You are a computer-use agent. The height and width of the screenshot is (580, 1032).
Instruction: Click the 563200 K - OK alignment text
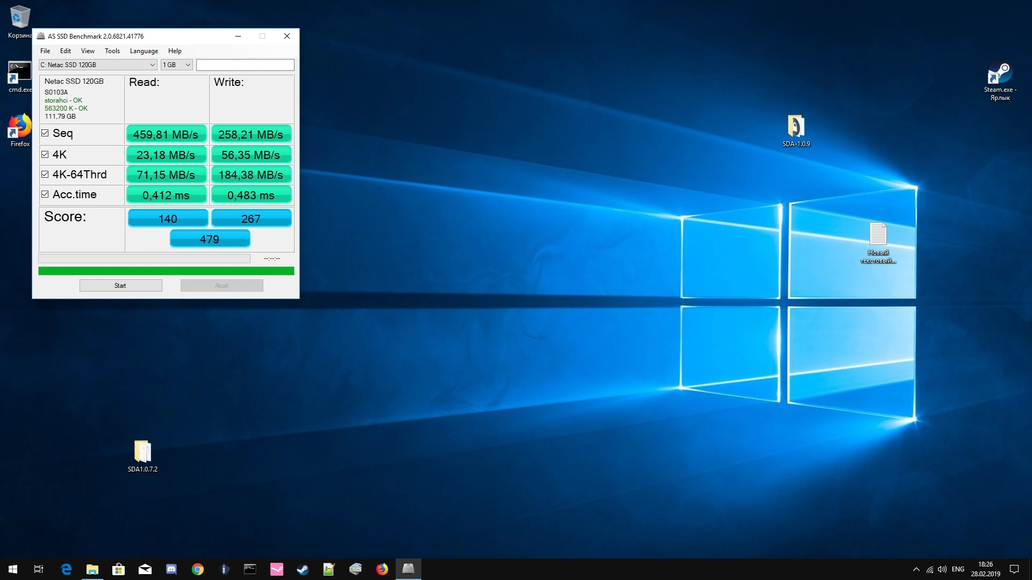pyautogui.click(x=66, y=108)
